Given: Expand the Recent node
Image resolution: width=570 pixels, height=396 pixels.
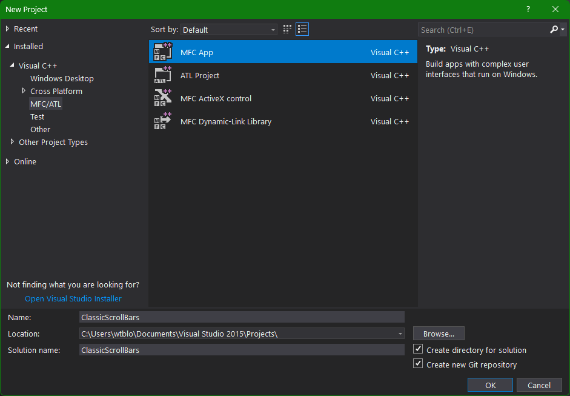Looking at the screenshot, I should pos(7,29).
